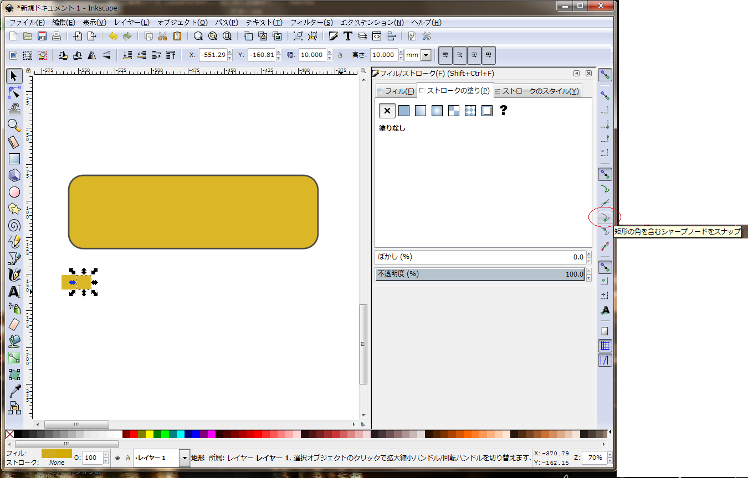Open the フィルター(S) menu
This screenshot has width=748, height=478.
click(x=312, y=23)
